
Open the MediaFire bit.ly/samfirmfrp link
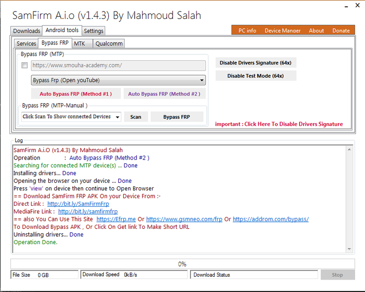(88, 211)
